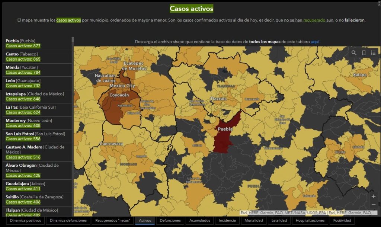Zoom in on the map
This screenshot has width=381, height=227.
[x=373, y=196]
